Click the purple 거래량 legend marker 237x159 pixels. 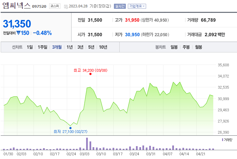tap(222, 140)
